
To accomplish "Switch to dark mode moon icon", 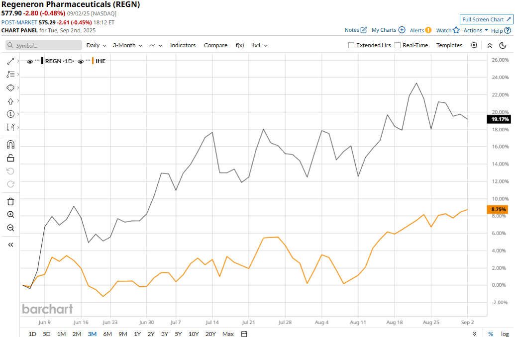I will [x=503, y=45].
